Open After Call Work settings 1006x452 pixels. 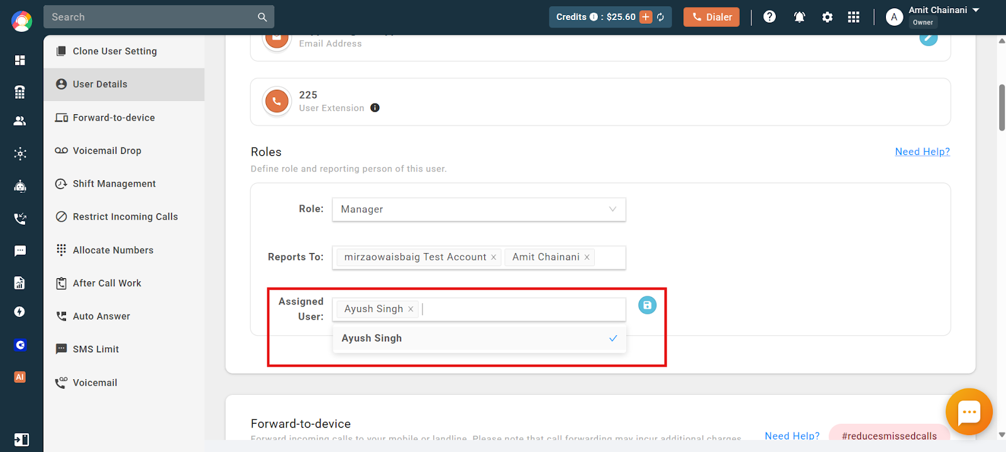point(124,283)
